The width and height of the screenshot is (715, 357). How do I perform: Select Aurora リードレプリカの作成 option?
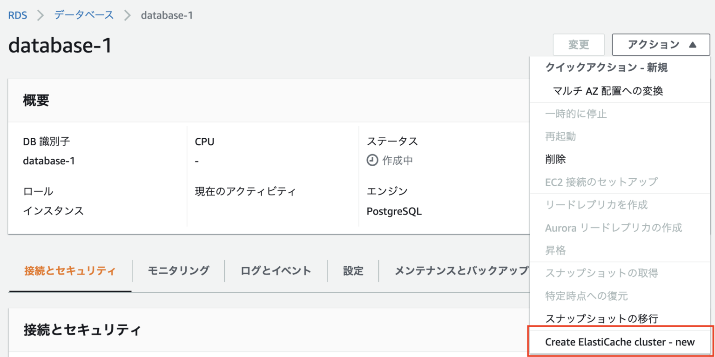[x=614, y=228]
